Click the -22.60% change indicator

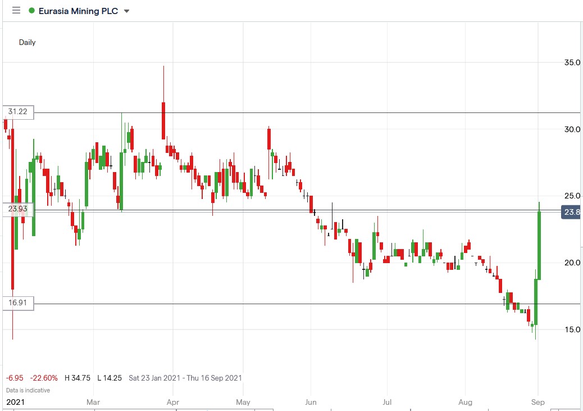(x=43, y=378)
